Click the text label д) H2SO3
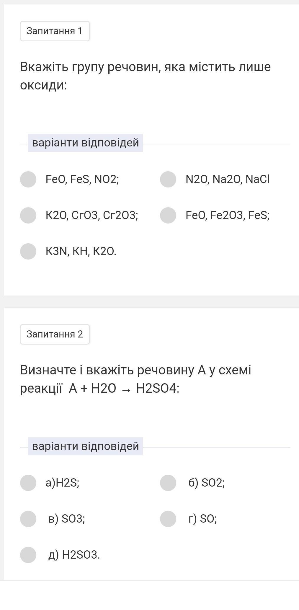This screenshot has height=610, width=299. pyautogui.click(x=74, y=555)
